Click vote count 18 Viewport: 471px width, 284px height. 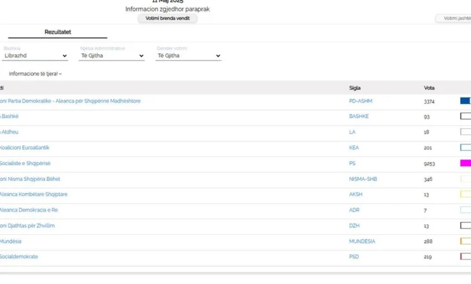point(426,132)
